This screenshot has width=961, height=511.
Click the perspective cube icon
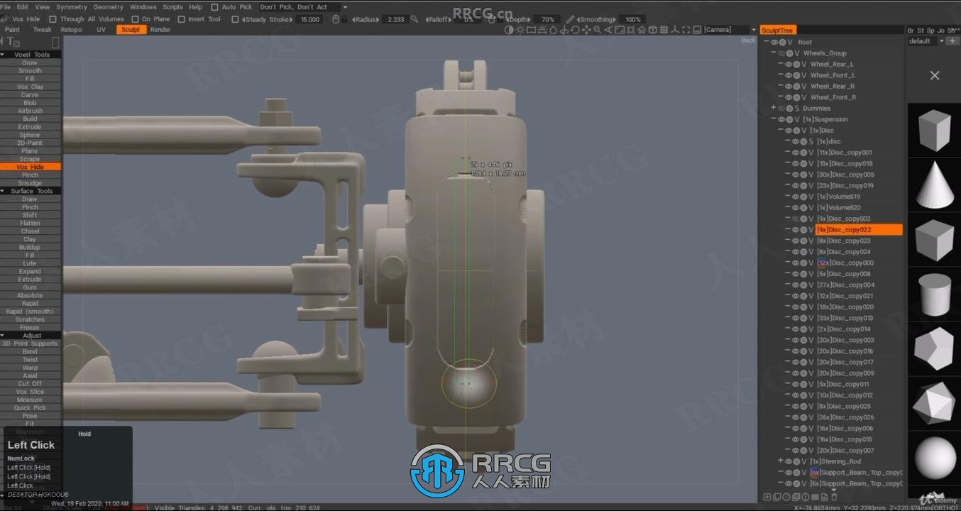pos(653,30)
